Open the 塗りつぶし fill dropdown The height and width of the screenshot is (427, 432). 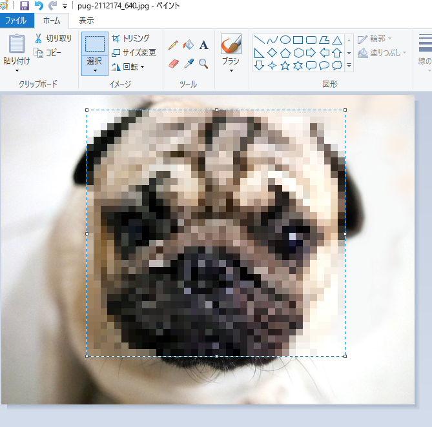[x=382, y=52]
